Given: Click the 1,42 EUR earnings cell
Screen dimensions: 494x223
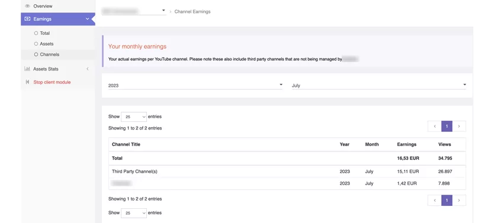Looking at the screenshot, I should 406,183.
